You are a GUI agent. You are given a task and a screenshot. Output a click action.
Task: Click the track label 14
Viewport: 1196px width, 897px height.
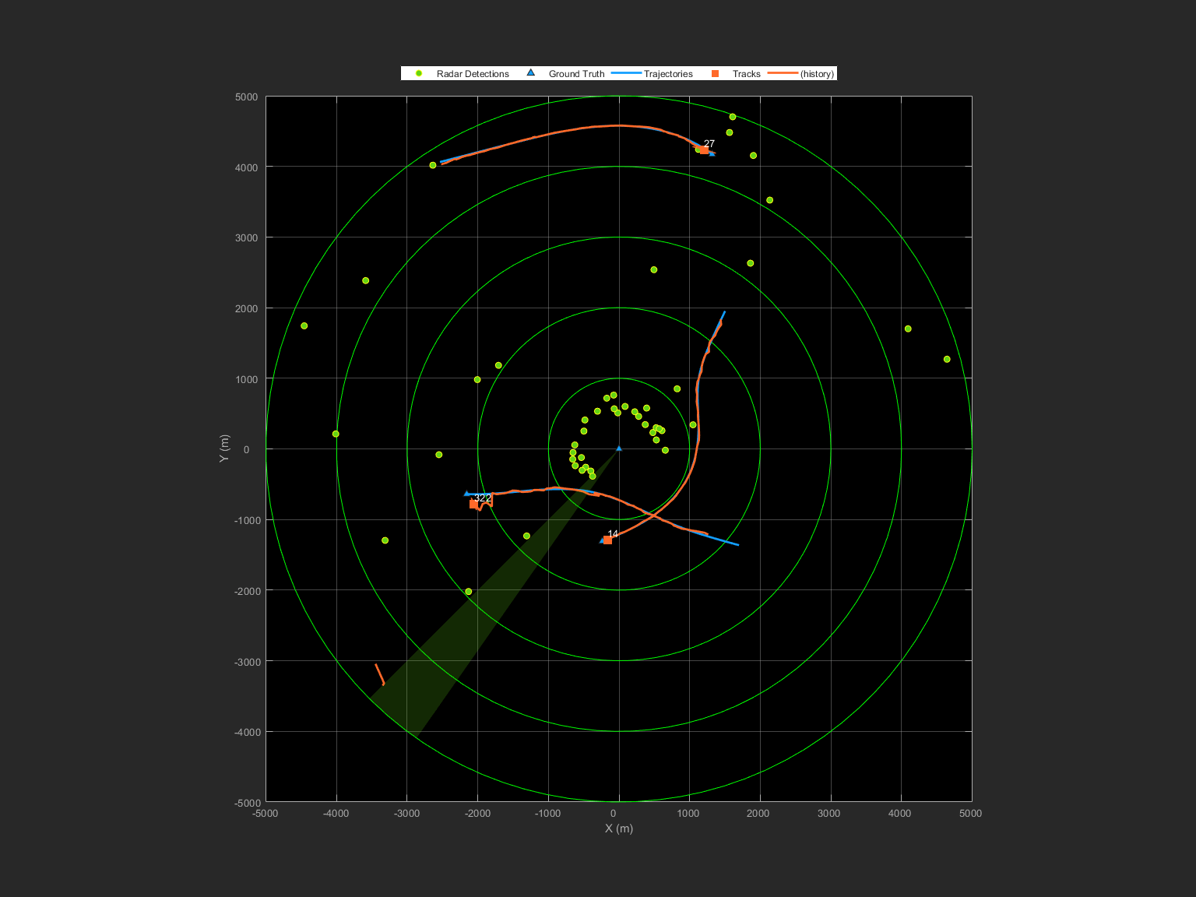(x=613, y=533)
